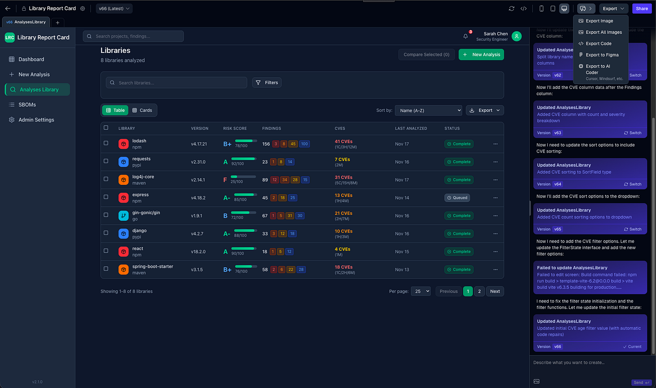Viewport: 656px width, 388px height.
Task: Switch to tablet device preview icon
Action: click(553, 8)
